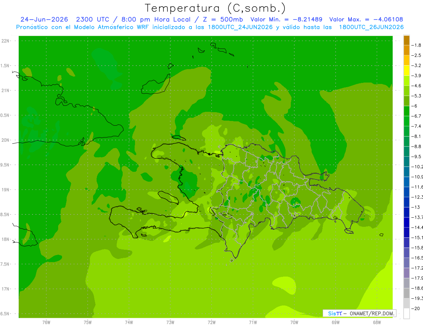Pick the white swatch below -20
The image size is (423, 327).
click(x=406, y=314)
